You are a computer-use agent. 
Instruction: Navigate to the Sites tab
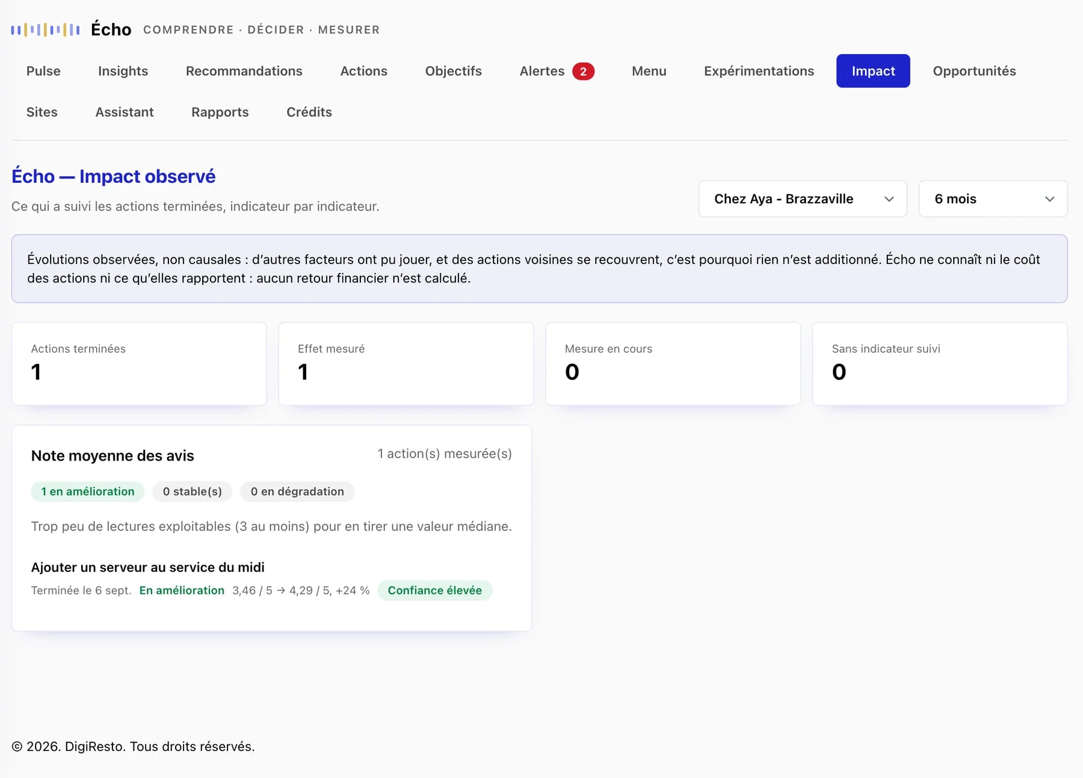(42, 112)
